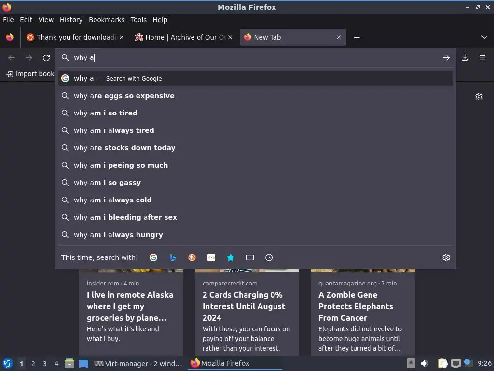The image size is (494, 371).
Task: Expand the list all tabs chevron
Action: [x=484, y=37]
